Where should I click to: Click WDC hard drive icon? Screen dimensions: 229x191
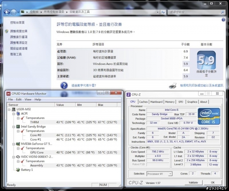[x=18, y=157]
